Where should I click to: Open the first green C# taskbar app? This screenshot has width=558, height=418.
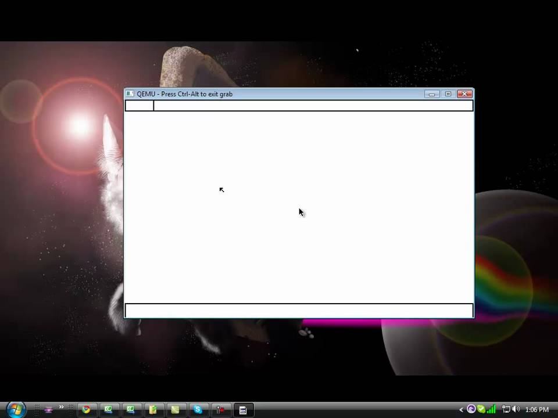[108, 409]
